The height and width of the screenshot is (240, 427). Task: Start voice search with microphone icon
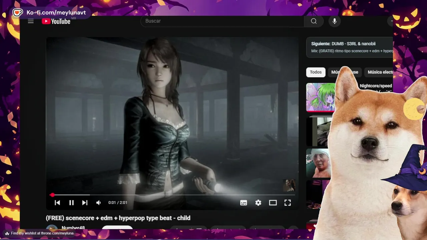(x=335, y=21)
